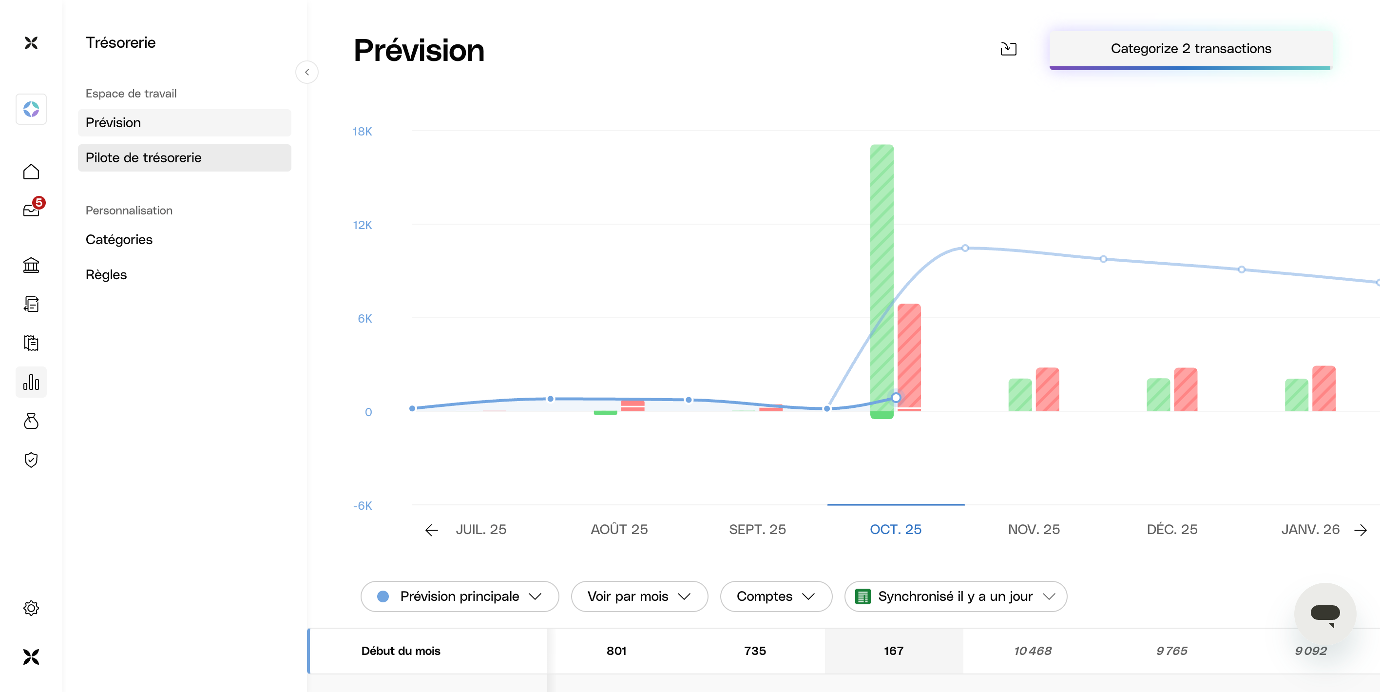Select the NOV. 25 month on timeline
This screenshot has height=692, width=1380.
coord(1034,530)
